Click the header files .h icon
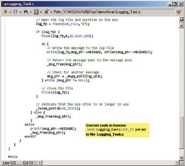The image size is (185, 166). click(x=5, y=11)
